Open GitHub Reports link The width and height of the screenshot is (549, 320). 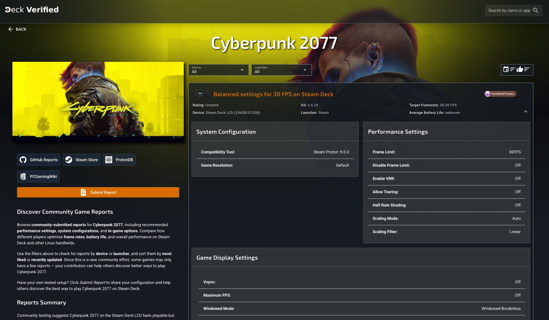(39, 160)
